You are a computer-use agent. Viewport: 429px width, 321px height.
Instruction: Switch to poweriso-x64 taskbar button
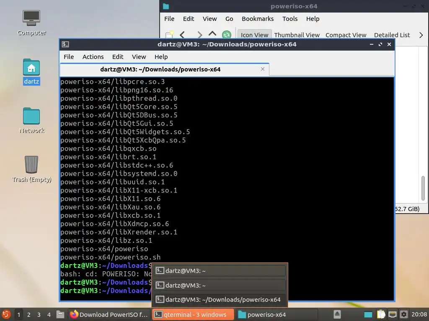tap(277, 314)
